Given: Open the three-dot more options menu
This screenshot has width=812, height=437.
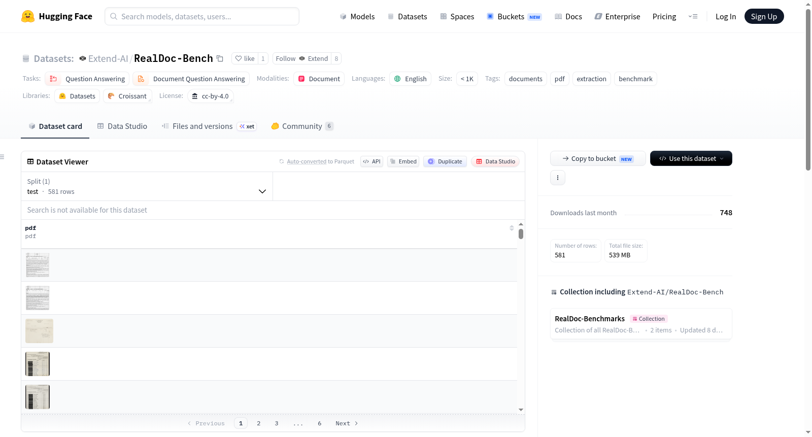Looking at the screenshot, I should [x=558, y=178].
